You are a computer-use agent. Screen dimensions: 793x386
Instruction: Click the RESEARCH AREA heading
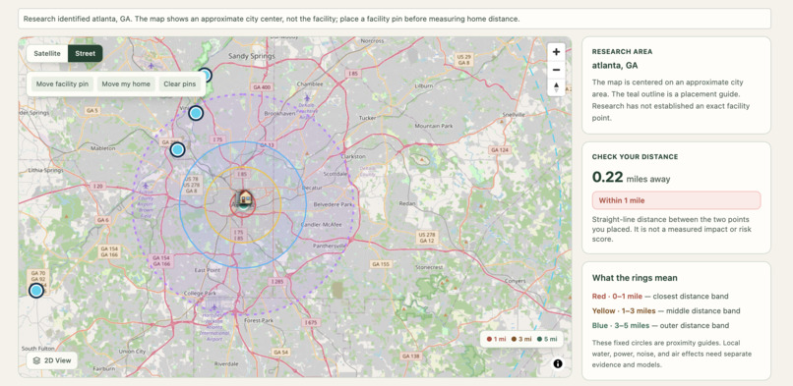click(622, 51)
